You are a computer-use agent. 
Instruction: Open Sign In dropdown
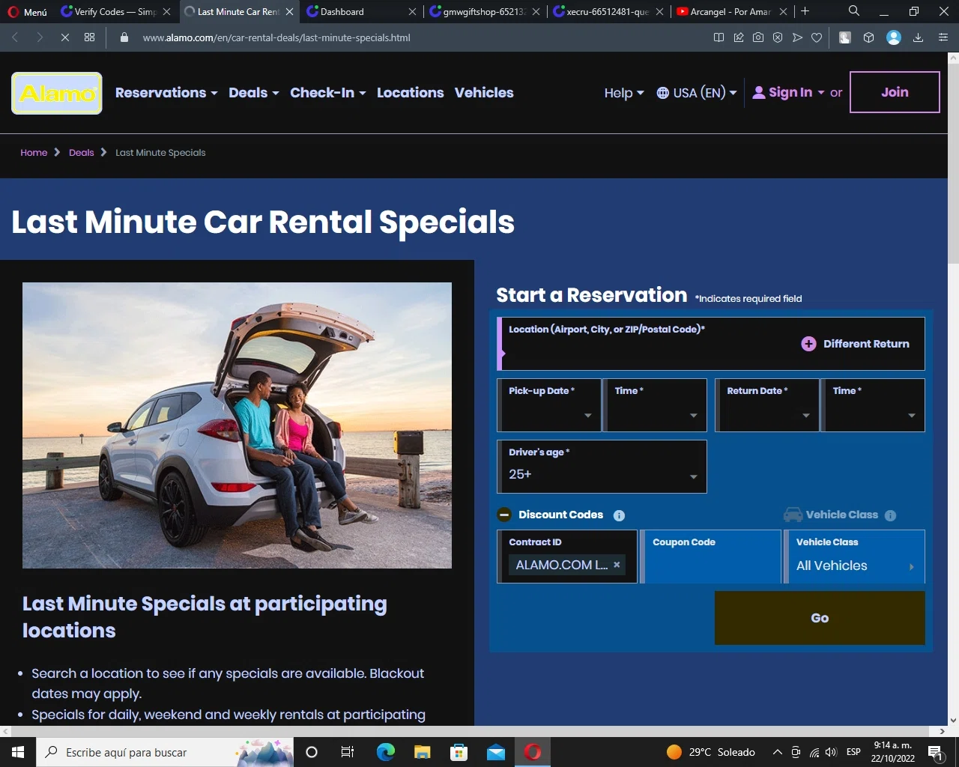tap(788, 93)
